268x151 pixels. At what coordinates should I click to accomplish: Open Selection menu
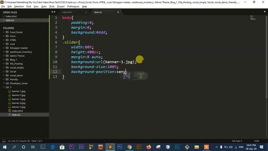point(19,7)
